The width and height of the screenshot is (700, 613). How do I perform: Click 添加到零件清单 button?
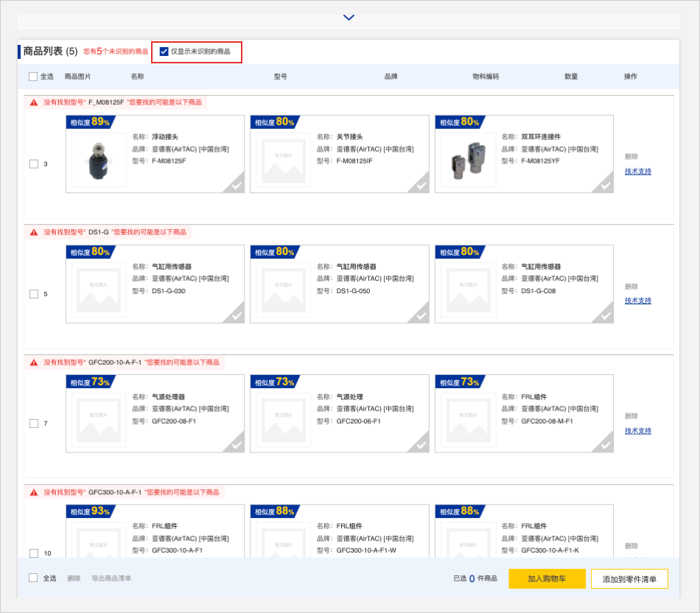pyautogui.click(x=629, y=579)
